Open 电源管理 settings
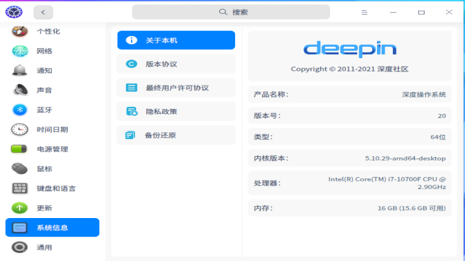Image resolution: width=465 pixels, height=261 pixels. tap(53, 149)
